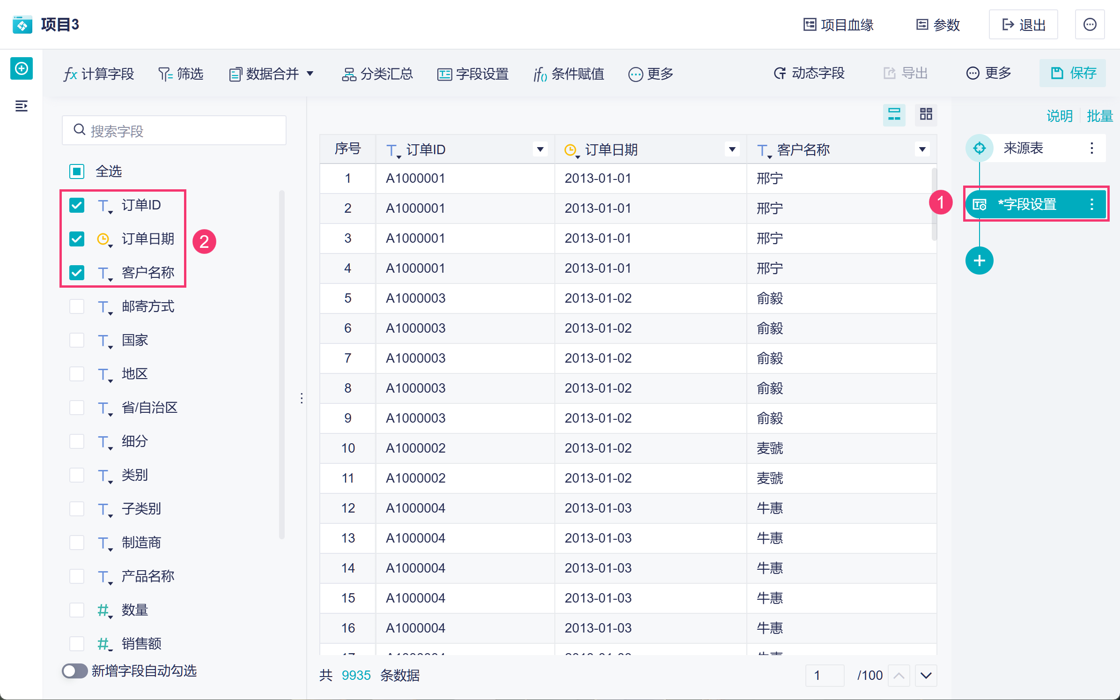Open the 条件赋值 toolbar item
The height and width of the screenshot is (700, 1120).
tap(569, 74)
